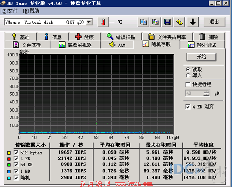Viewport: 232px width, 187px height.
Task: Click the 操作 / 秒 column header
Action: (x=71, y=145)
